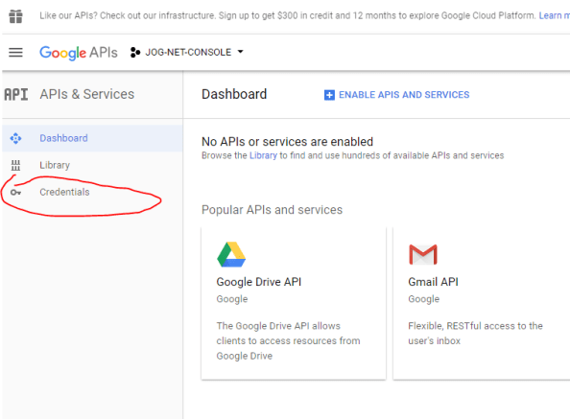Click the Gmail logo icon
The width and height of the screenshot is (570, 419).
423,254
